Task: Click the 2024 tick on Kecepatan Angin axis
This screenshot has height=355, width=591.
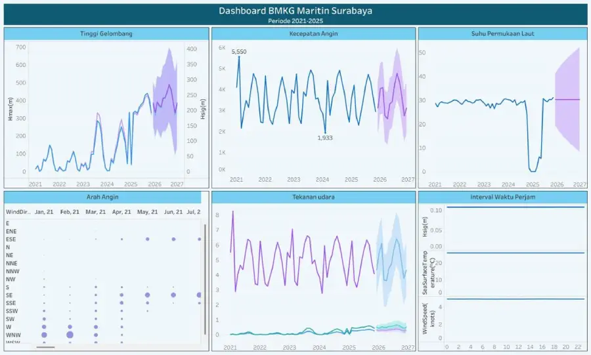Action: click(322, 180)
